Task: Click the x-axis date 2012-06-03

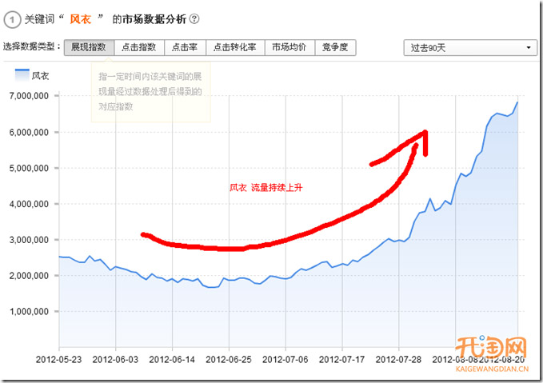Action: click(x=115, y=360)
